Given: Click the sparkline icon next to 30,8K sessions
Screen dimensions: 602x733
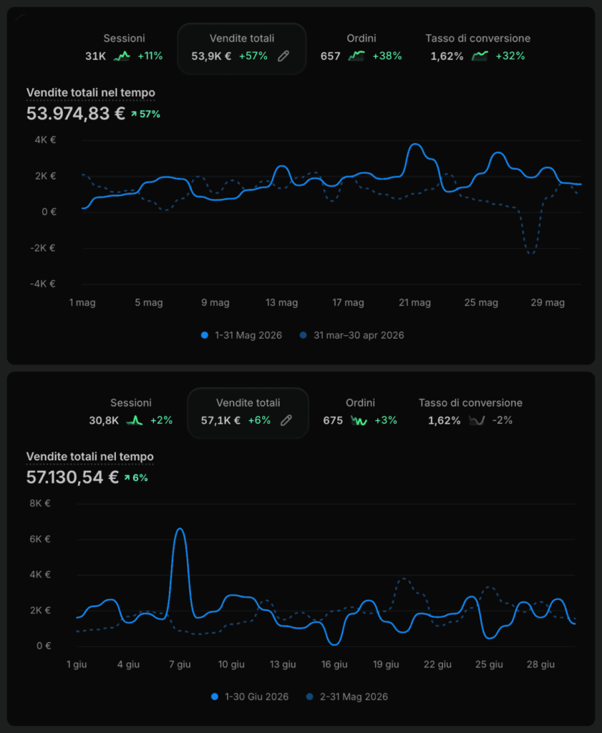Looking at the screenshot, I should (x=135, y=420).
